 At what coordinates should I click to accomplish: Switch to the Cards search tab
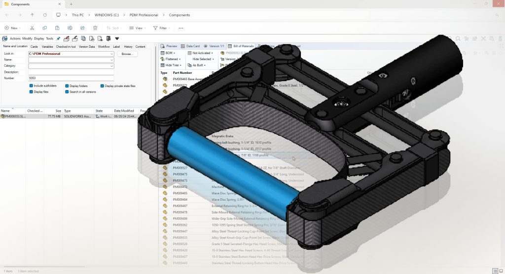point(34,47)
